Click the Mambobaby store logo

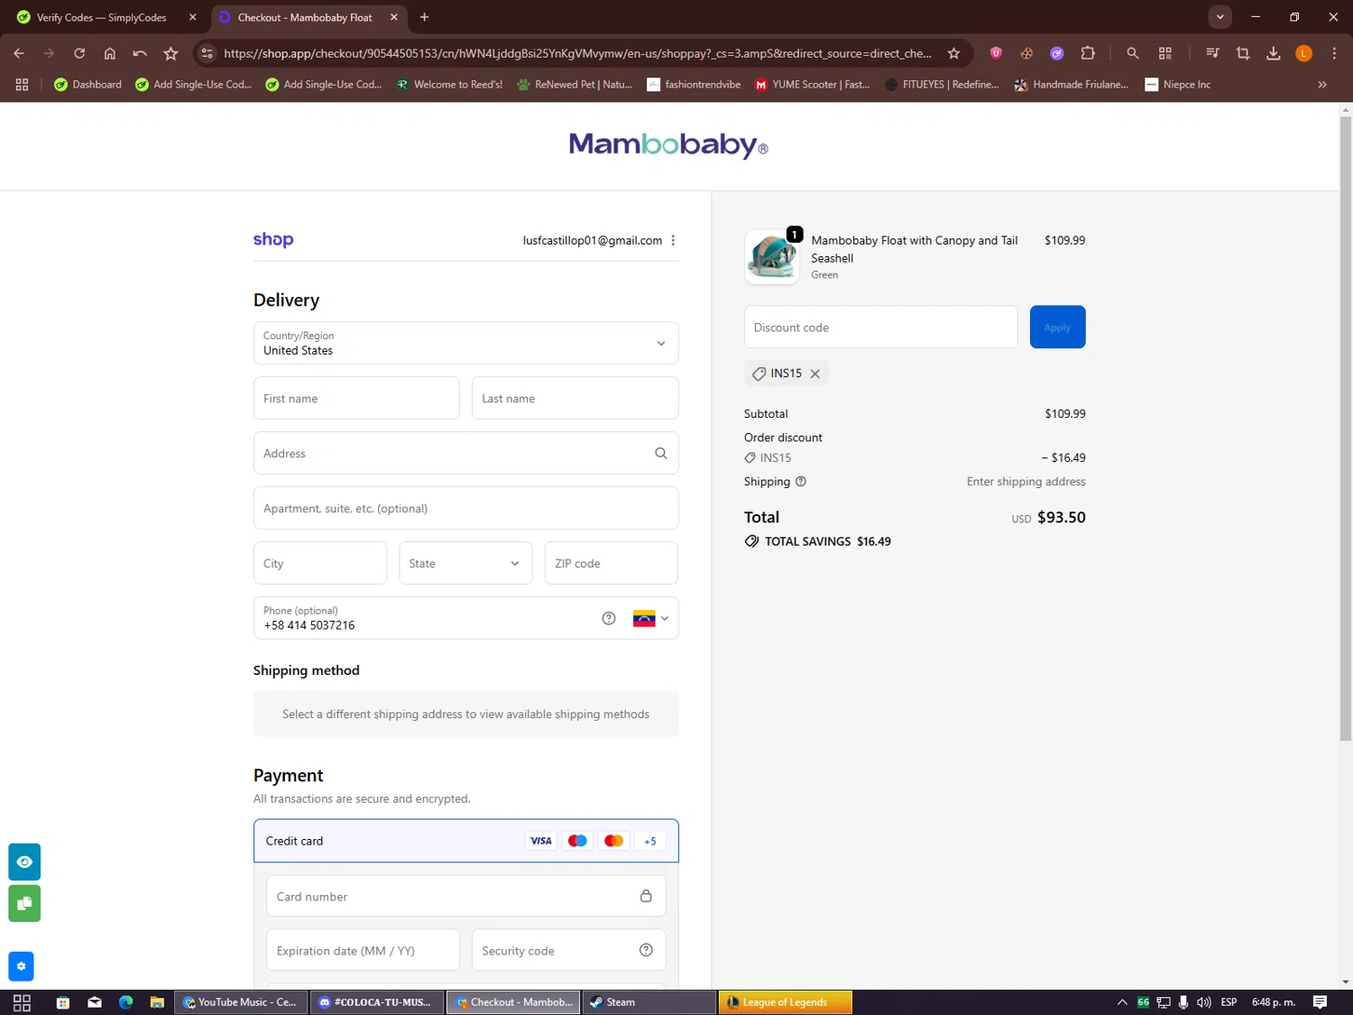click(668, 145)
